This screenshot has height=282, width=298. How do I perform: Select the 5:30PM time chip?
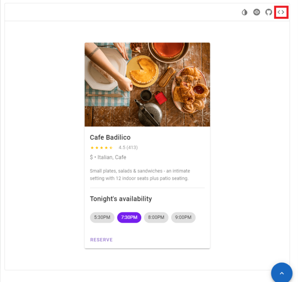point(102,217)
